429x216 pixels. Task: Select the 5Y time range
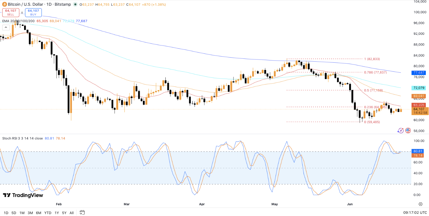(x=64, y=213)
